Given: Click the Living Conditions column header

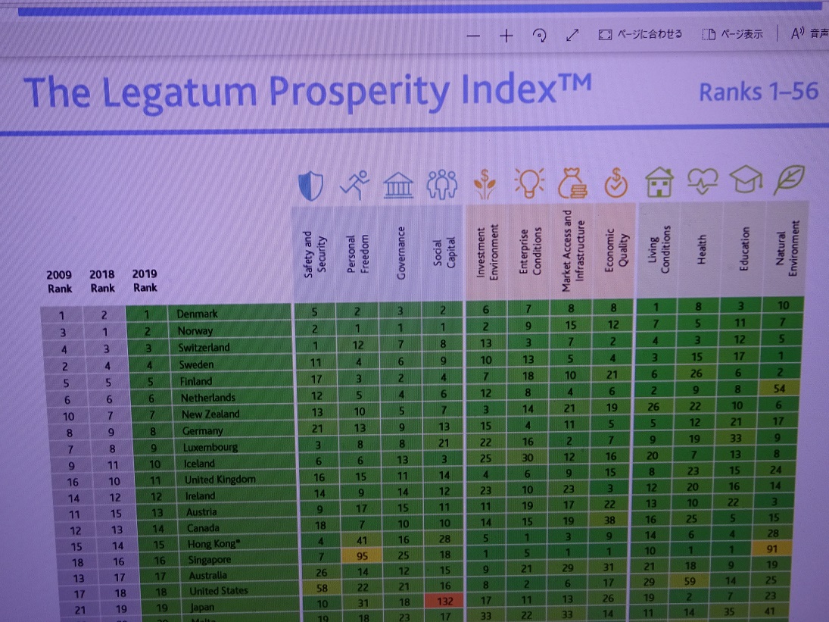Looking at the screenshot, I should (x=659, y=249).
